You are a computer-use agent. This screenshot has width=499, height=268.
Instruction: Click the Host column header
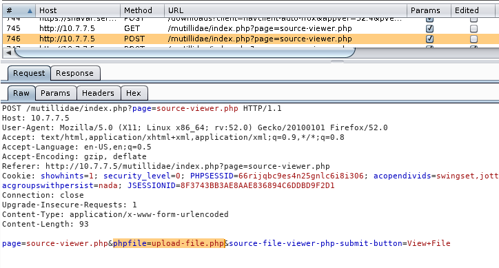pos(78,10)
